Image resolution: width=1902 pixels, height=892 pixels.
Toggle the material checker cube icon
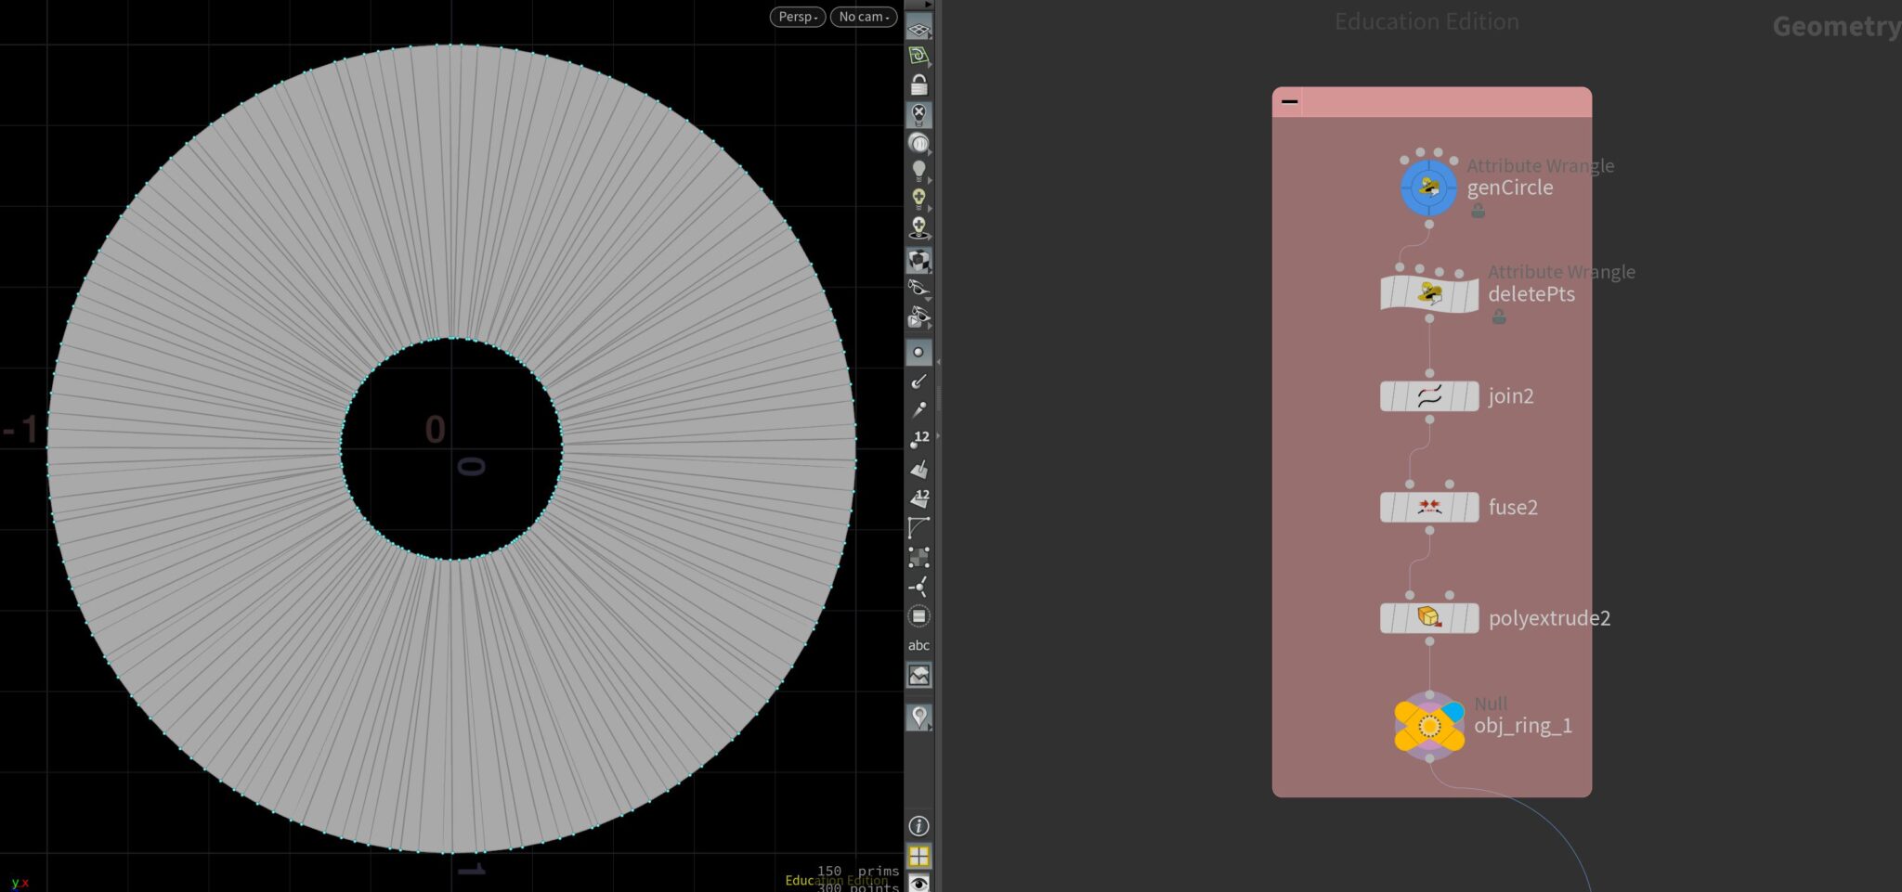coord(918,261)
